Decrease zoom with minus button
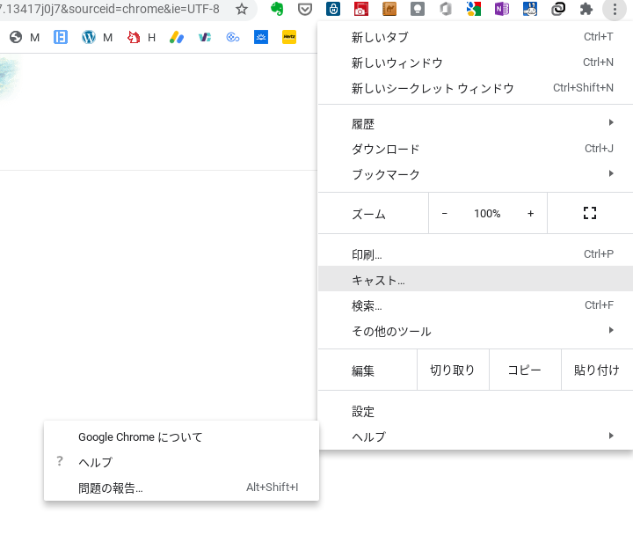 coord(445,213)
